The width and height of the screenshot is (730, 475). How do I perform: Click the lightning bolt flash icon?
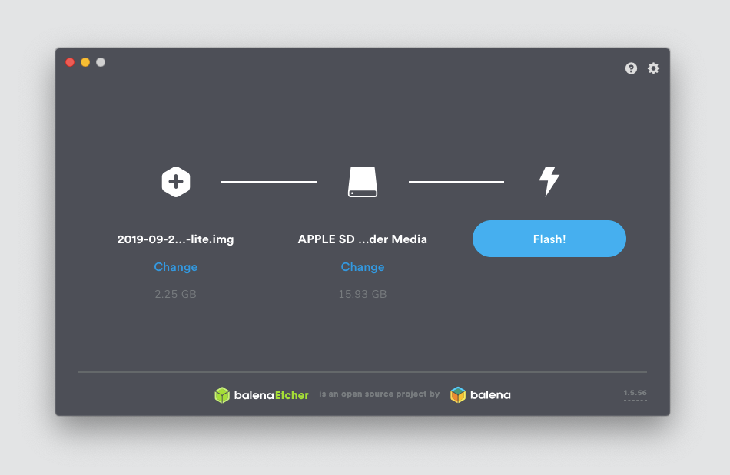click(549, 181)
